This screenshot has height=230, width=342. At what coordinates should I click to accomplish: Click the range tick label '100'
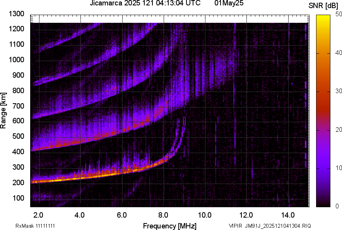[18, 198]
